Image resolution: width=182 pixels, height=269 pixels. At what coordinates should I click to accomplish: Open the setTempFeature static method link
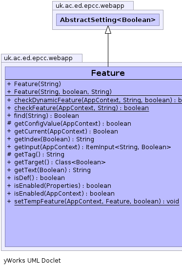(97, 202)
